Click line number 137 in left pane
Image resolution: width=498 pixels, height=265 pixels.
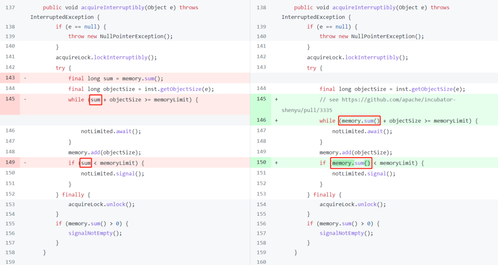10,7
